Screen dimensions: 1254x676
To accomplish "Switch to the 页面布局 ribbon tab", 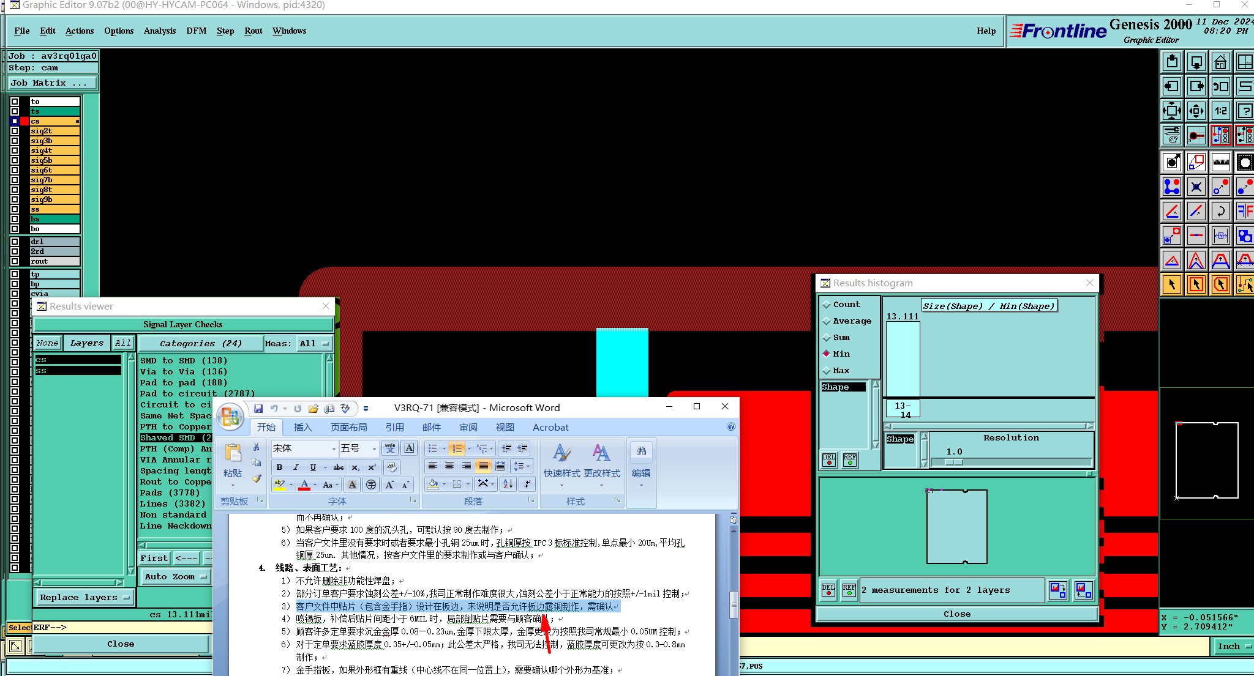I will [x=348, y=428].
